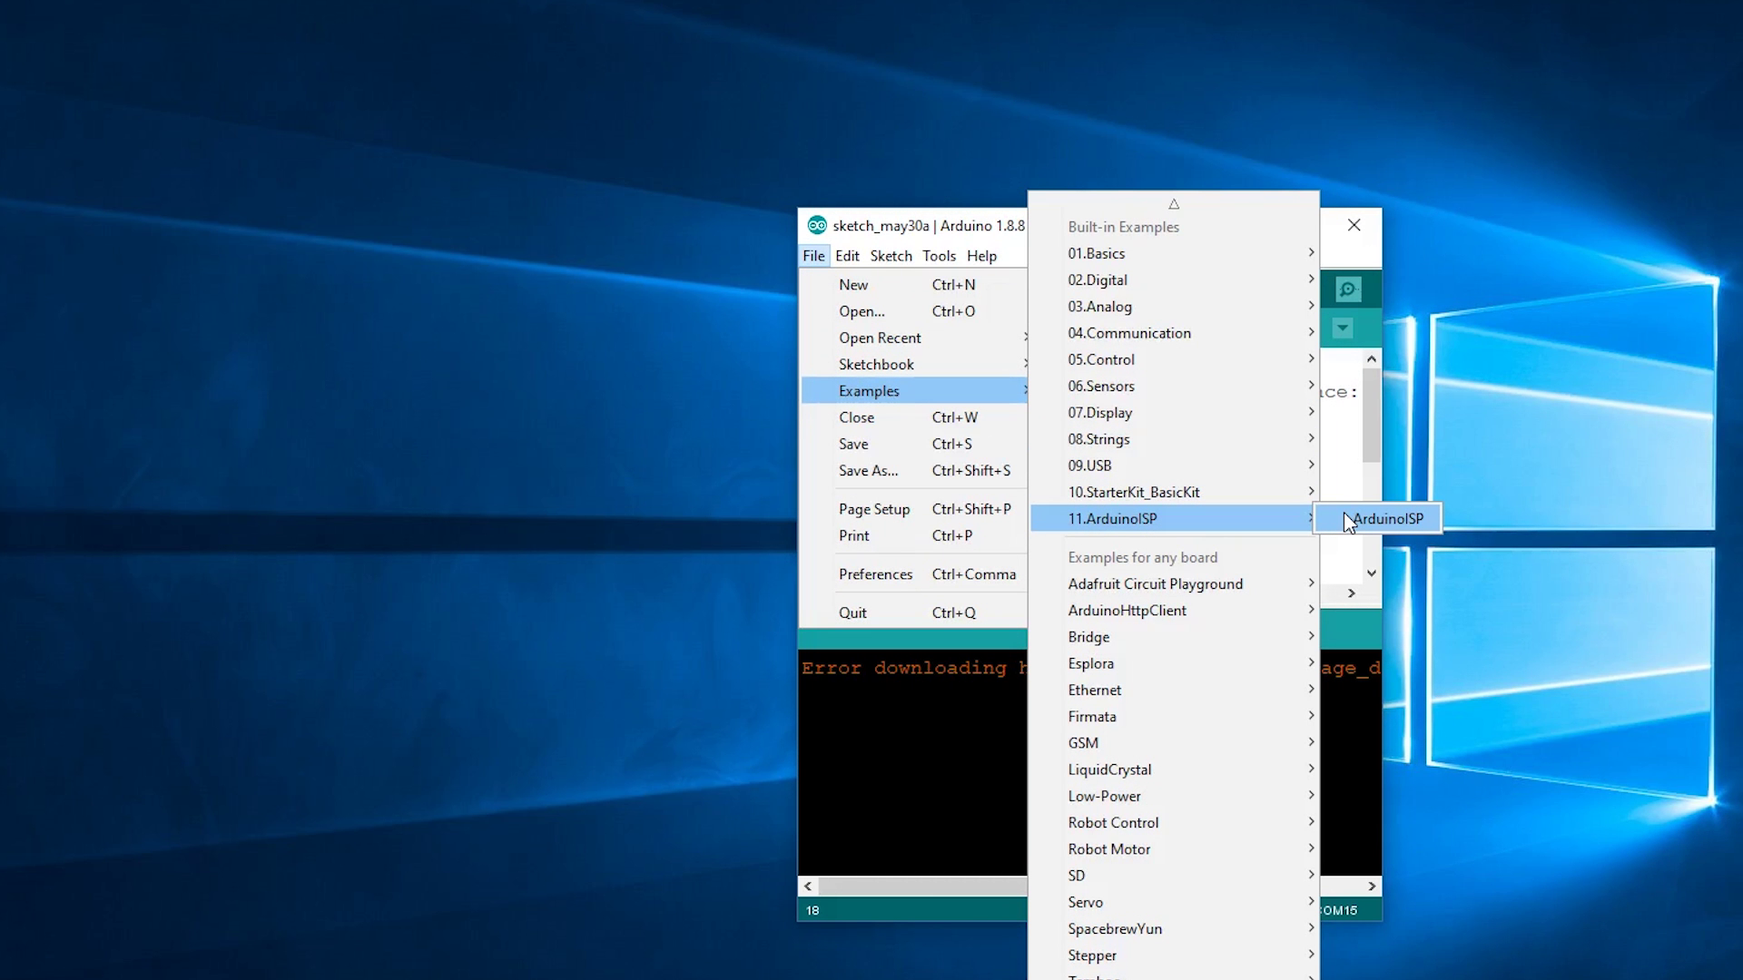Image resolution: width=1743 pixels, height=980 pixels.
Task: Open the ArduinoISP example sketch
Action: (x=1378, y=518)
